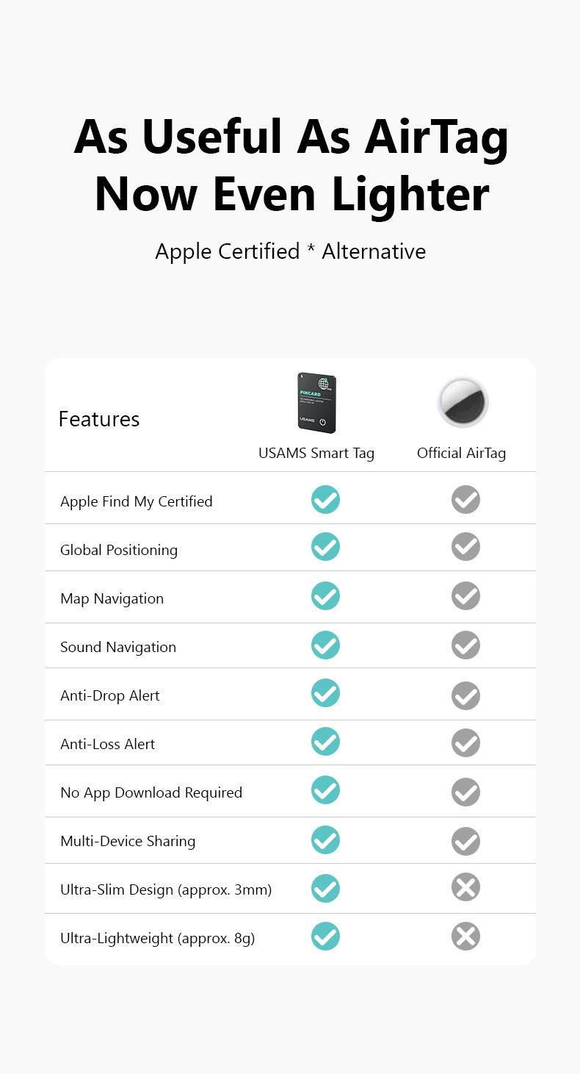Click the USAMS Smart Tag product image
Viewport: 580px width, 1074px height.
click(x=316, y=402)
